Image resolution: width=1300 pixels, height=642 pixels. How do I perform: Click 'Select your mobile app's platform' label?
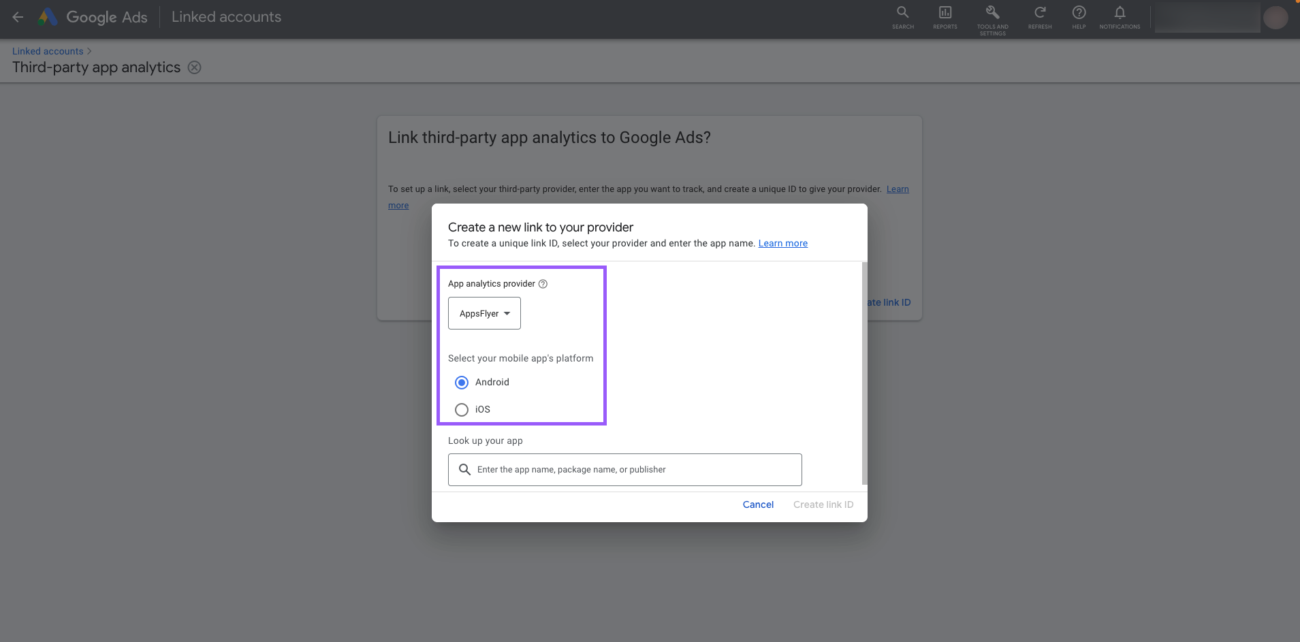(520, 358)
